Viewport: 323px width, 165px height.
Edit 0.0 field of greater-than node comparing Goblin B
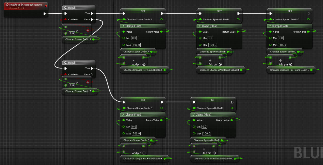coord(72,85)
